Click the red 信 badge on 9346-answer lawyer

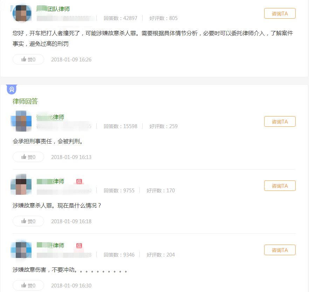79,245
